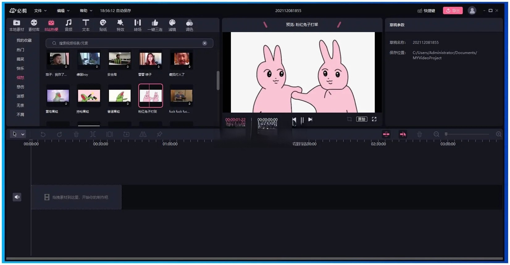Open the 快捷键 shortcuts link
510x265 pixels.
[426, 10]
